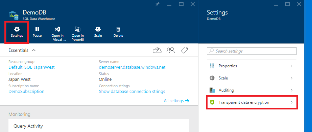The height and width of the screenshot is (132, 312).
Task: Open the Auditing settings chevron
Action: tap(292, 90)
